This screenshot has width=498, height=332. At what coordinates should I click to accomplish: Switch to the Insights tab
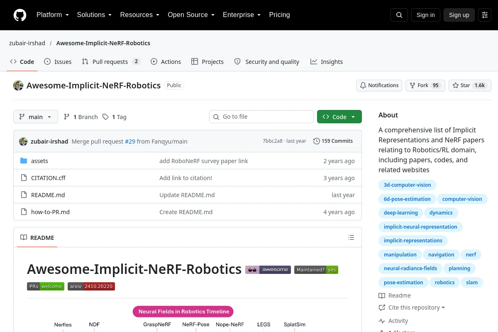[327, 62]
